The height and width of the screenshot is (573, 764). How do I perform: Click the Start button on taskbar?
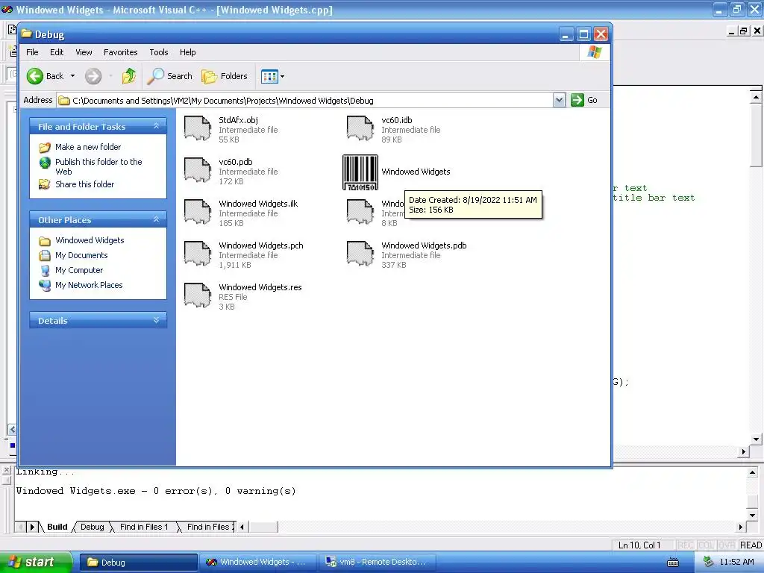[x=35, y=562]
